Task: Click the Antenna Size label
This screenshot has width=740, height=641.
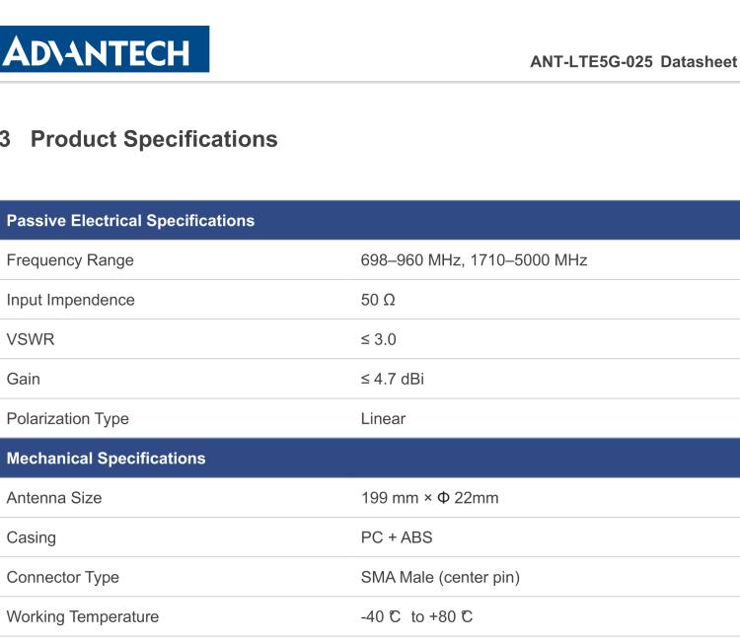Action: click(x=54, y=498)
